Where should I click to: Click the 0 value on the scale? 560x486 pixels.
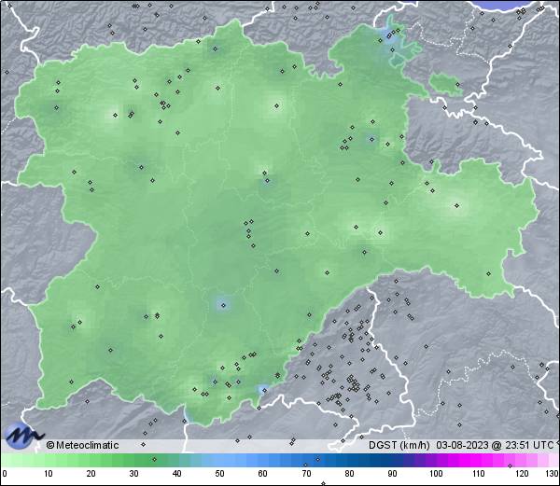[x=5, y=474]
